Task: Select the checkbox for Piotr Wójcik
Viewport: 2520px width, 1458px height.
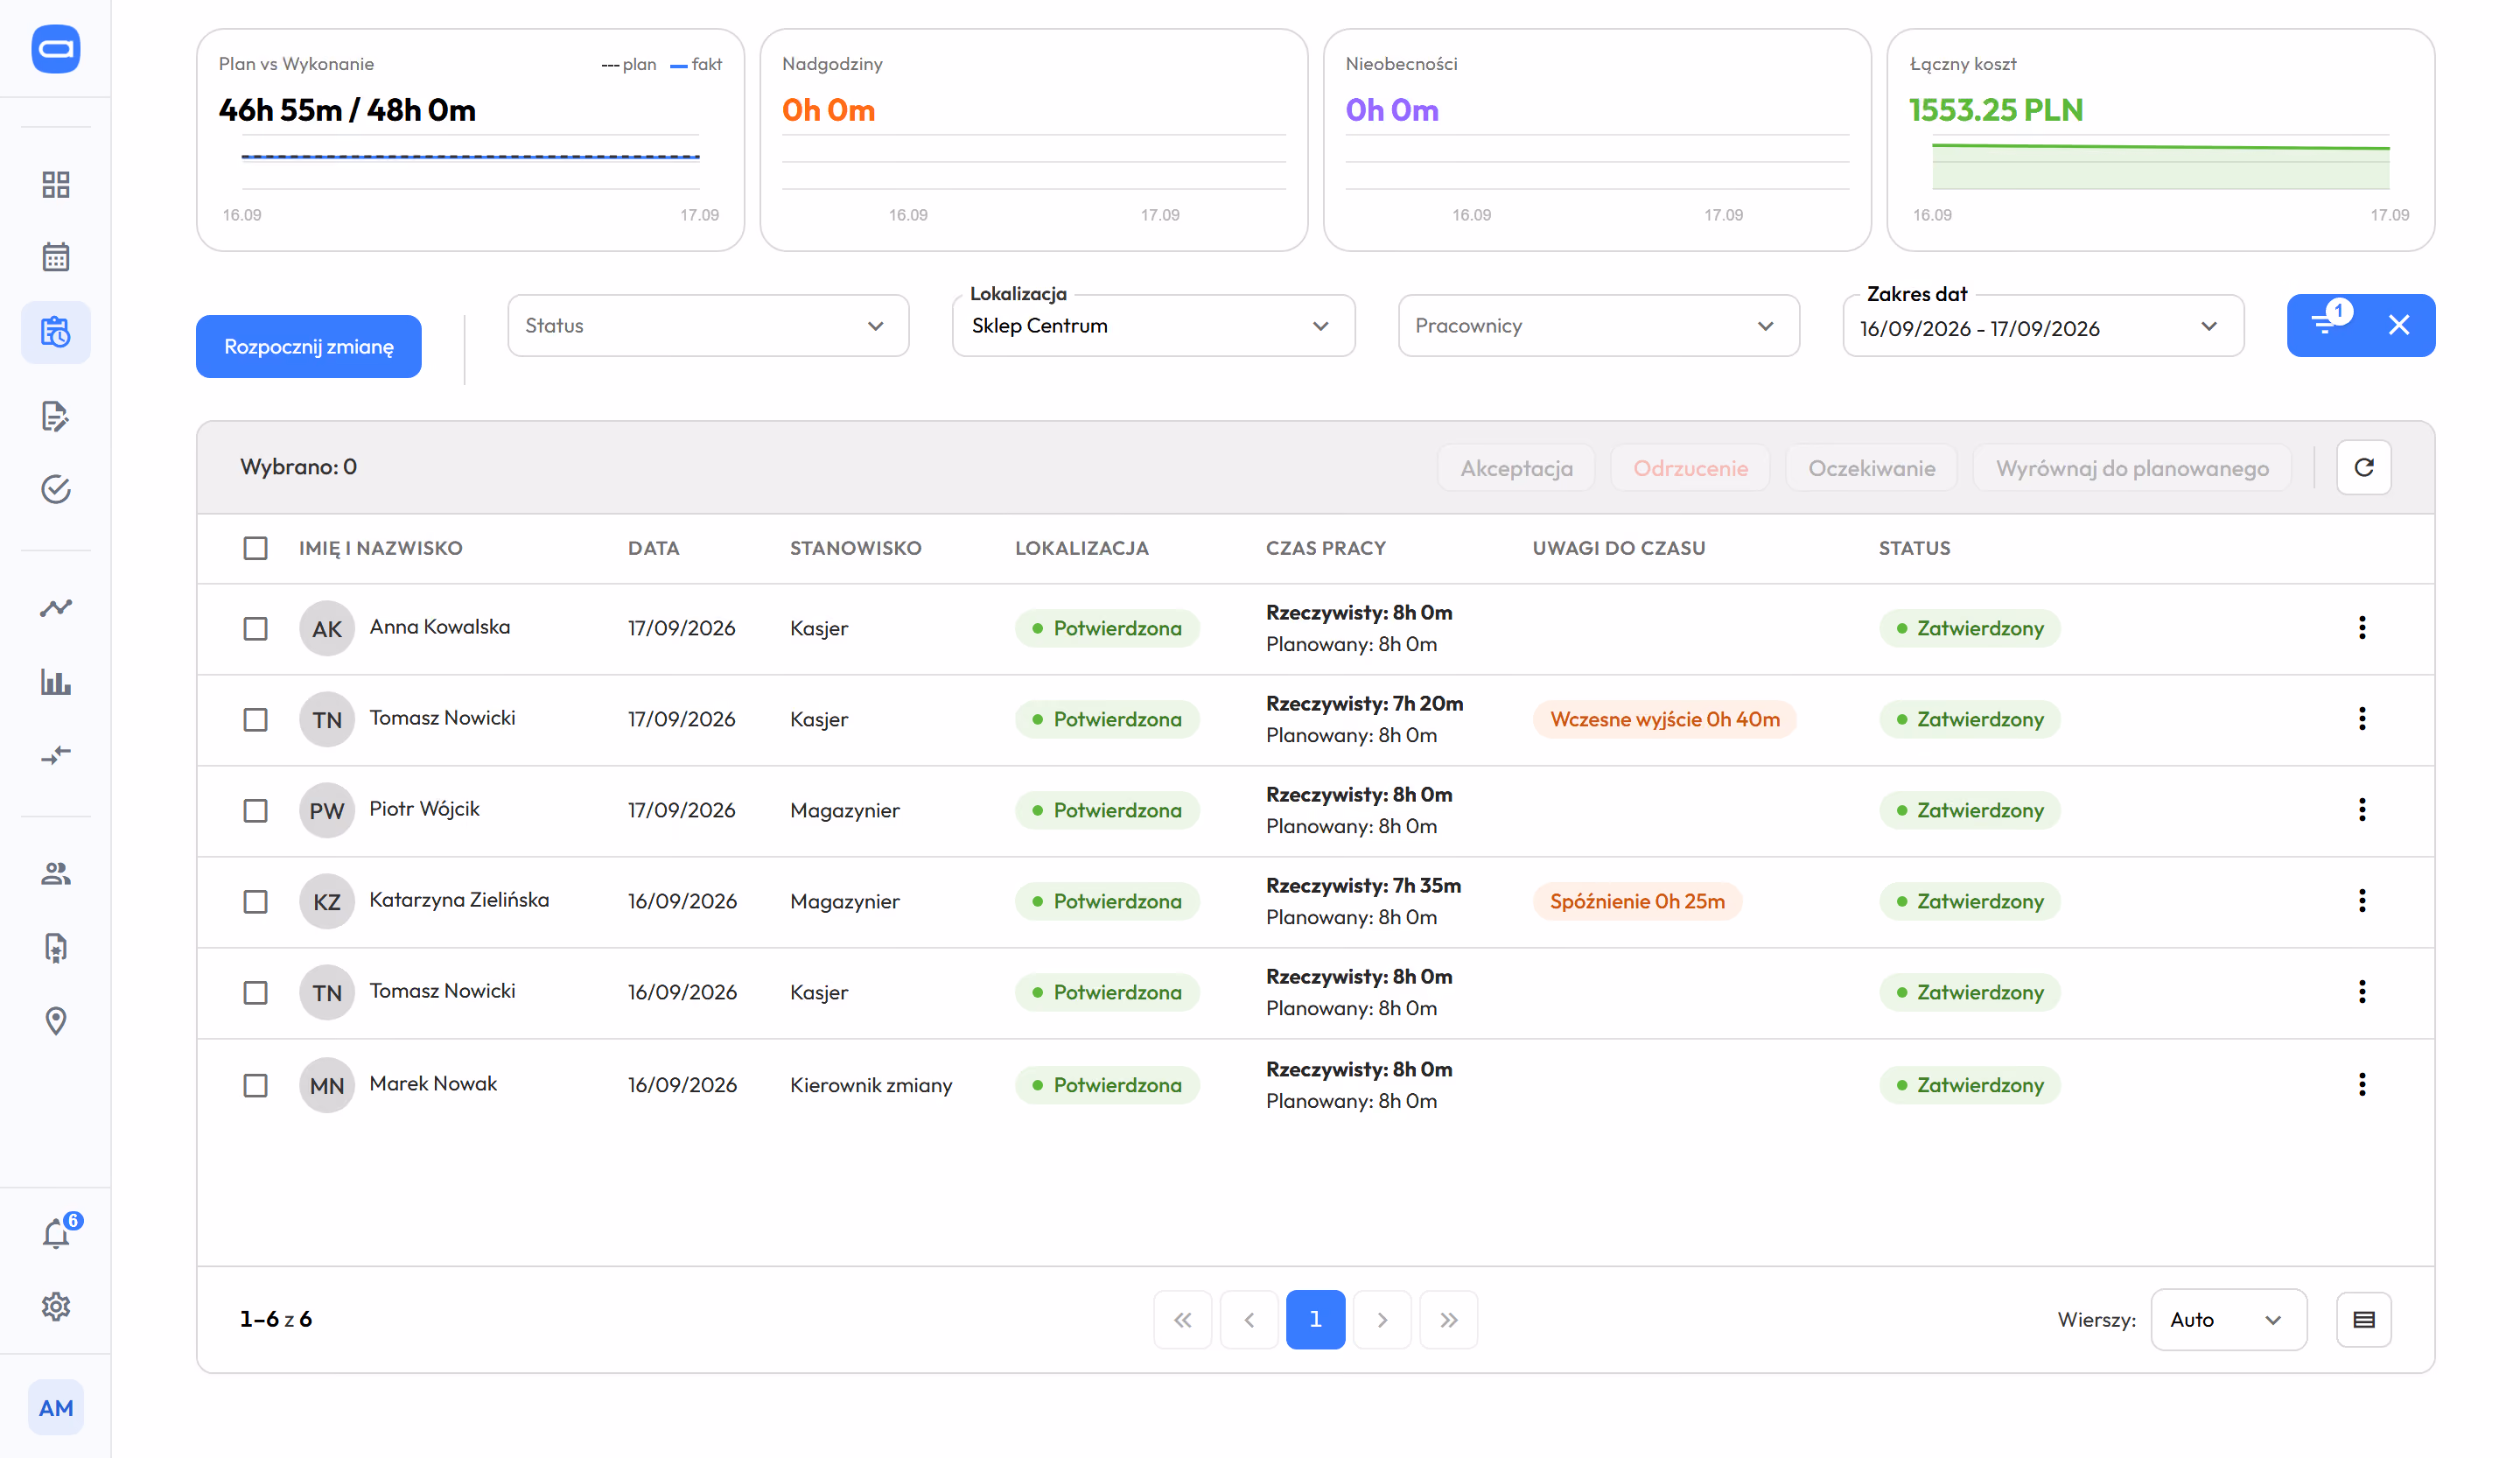Action: (x=256, y=811)
